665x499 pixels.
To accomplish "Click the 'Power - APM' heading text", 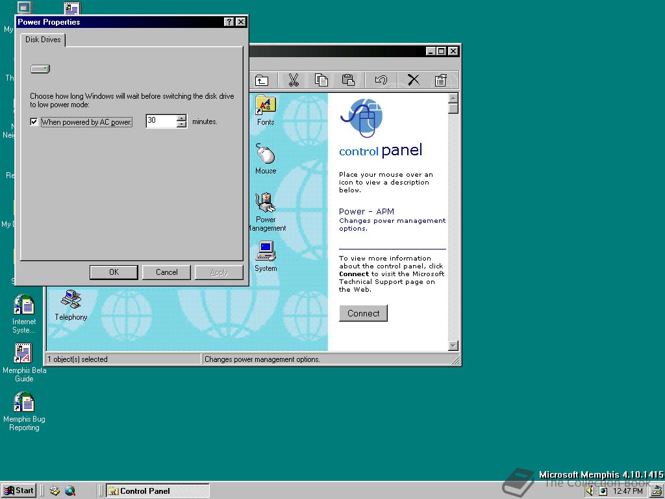I will pos(366,211).
